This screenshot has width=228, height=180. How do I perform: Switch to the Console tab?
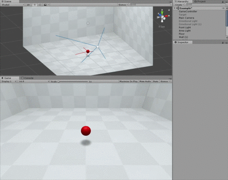click(x=28, y=78)
